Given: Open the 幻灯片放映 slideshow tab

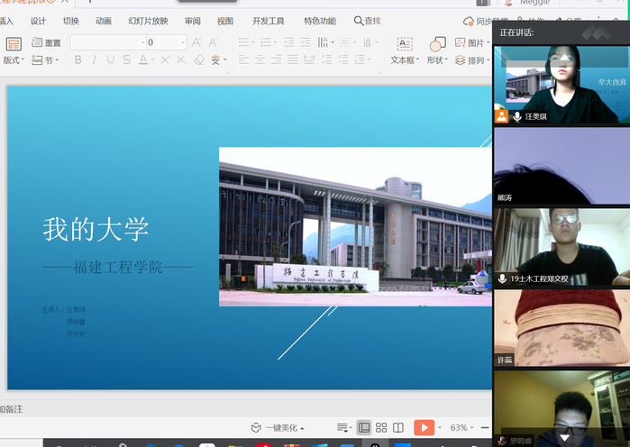Looking at the screenshot, I should pos(148,21).
